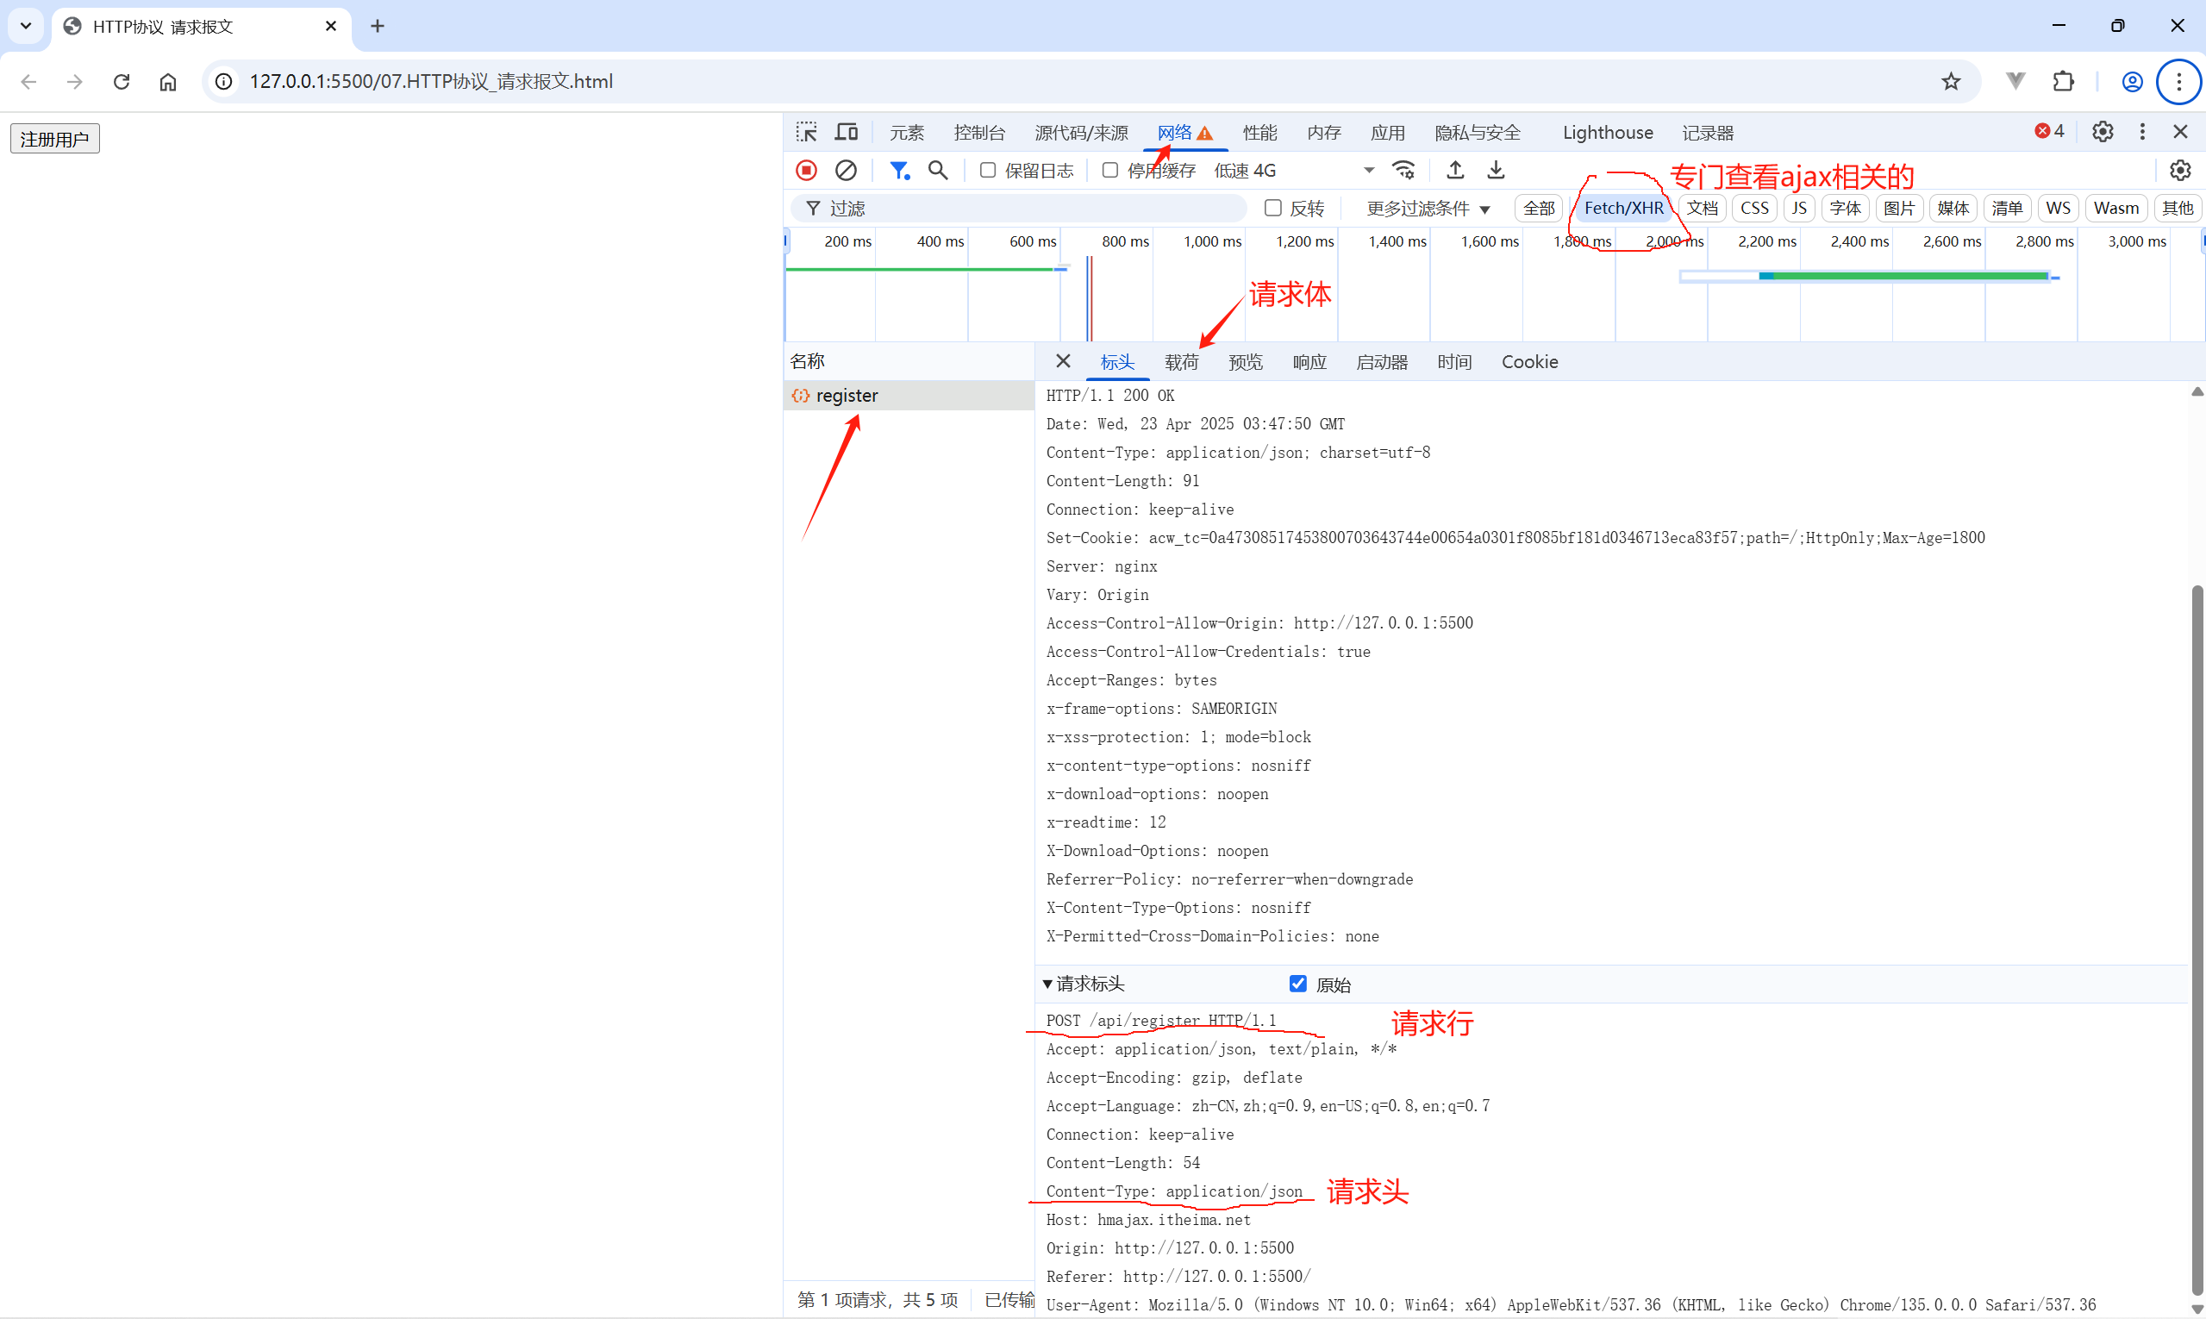
Task: Open the 源代码/来源 panel
Action: 1081,133
